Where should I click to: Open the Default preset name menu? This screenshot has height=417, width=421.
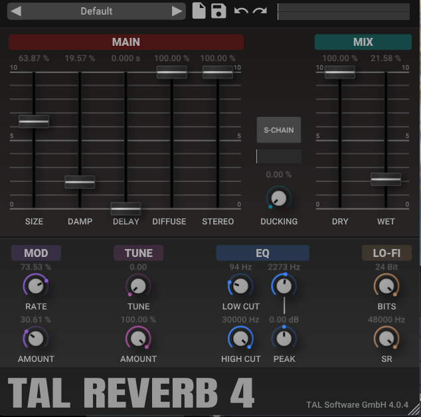click(x=96, y=11)
